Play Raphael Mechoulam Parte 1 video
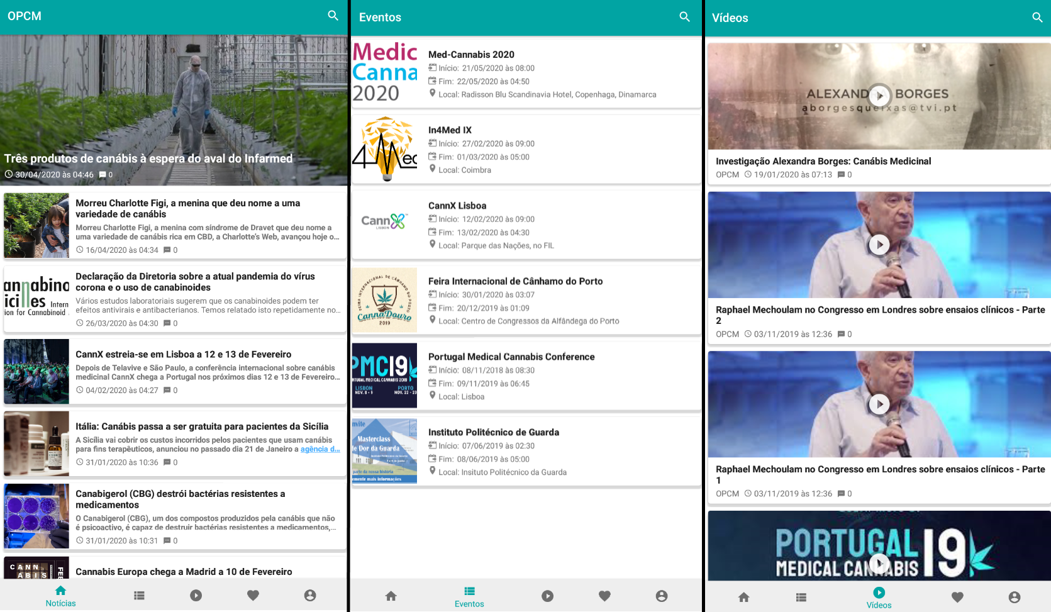 pos(879,404)
